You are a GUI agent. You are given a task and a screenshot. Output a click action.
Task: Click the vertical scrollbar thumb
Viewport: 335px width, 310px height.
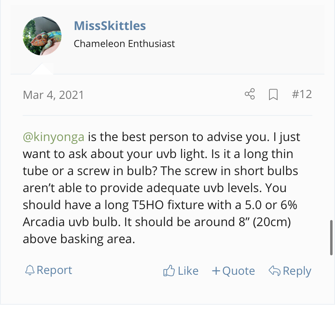click(331, 237)
